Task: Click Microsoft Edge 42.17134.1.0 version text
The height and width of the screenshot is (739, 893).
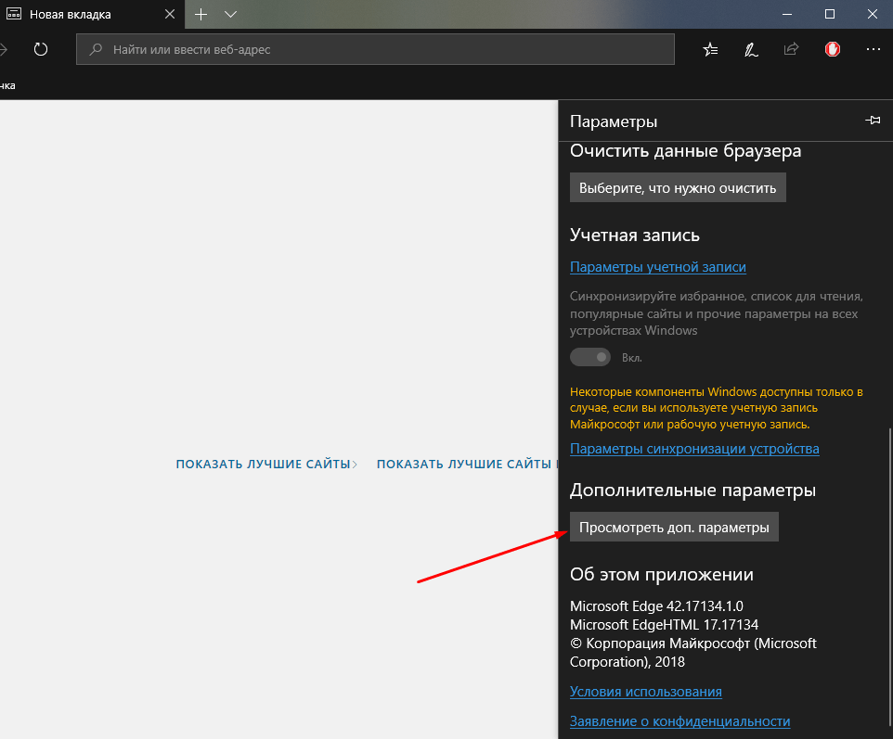Action: [656, 606]
